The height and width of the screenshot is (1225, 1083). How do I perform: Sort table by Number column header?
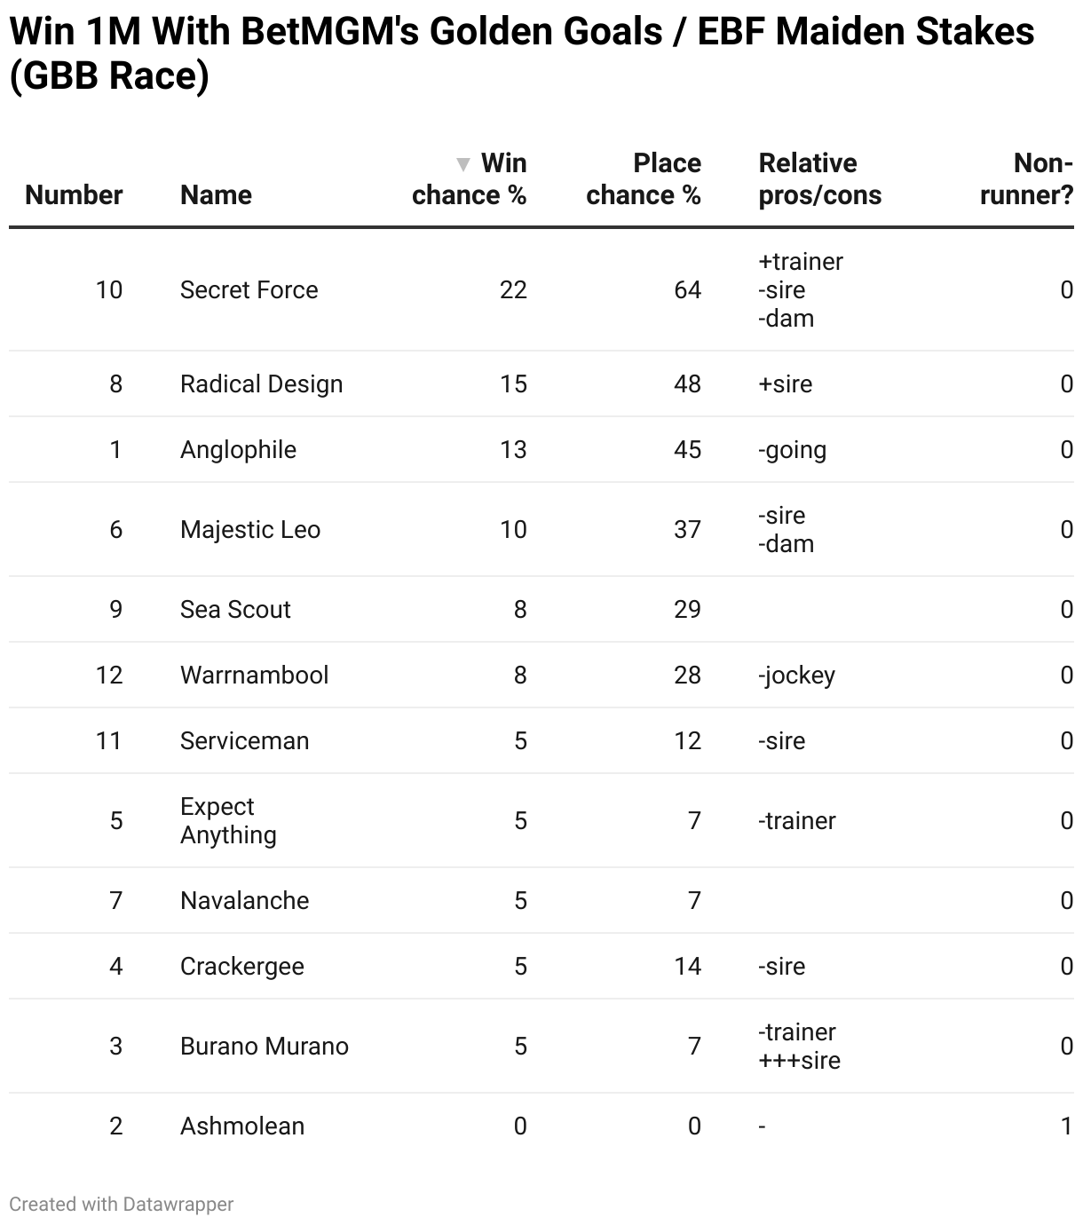[74, 195]
